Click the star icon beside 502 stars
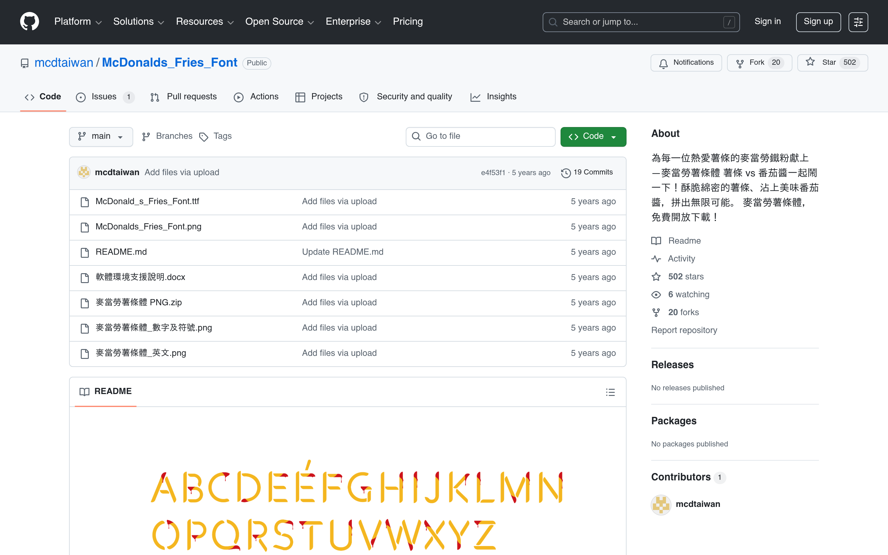Image resolution: width=888 pixels, height=555 pixels. click(x=656, y=277)
